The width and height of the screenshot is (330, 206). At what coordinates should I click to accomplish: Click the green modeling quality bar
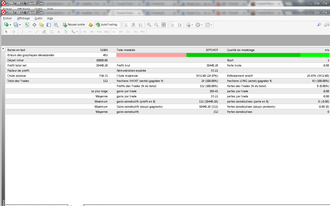click(x=243, y=55)
